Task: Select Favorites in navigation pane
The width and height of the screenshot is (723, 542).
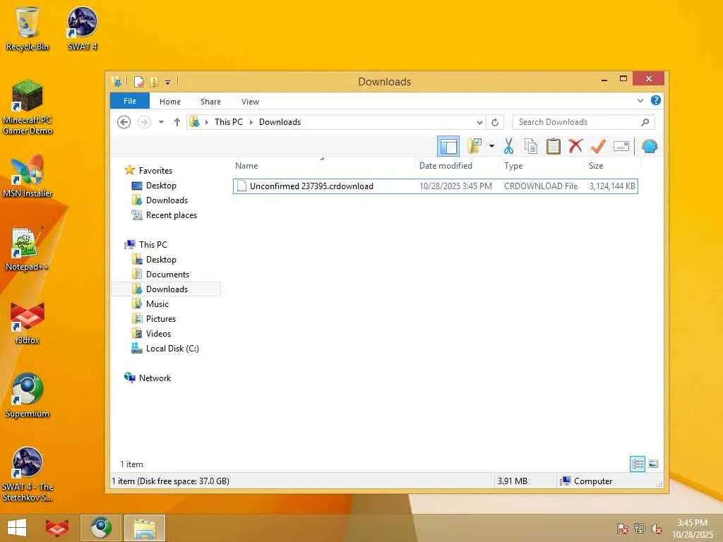Action: (x=155, y=171)
